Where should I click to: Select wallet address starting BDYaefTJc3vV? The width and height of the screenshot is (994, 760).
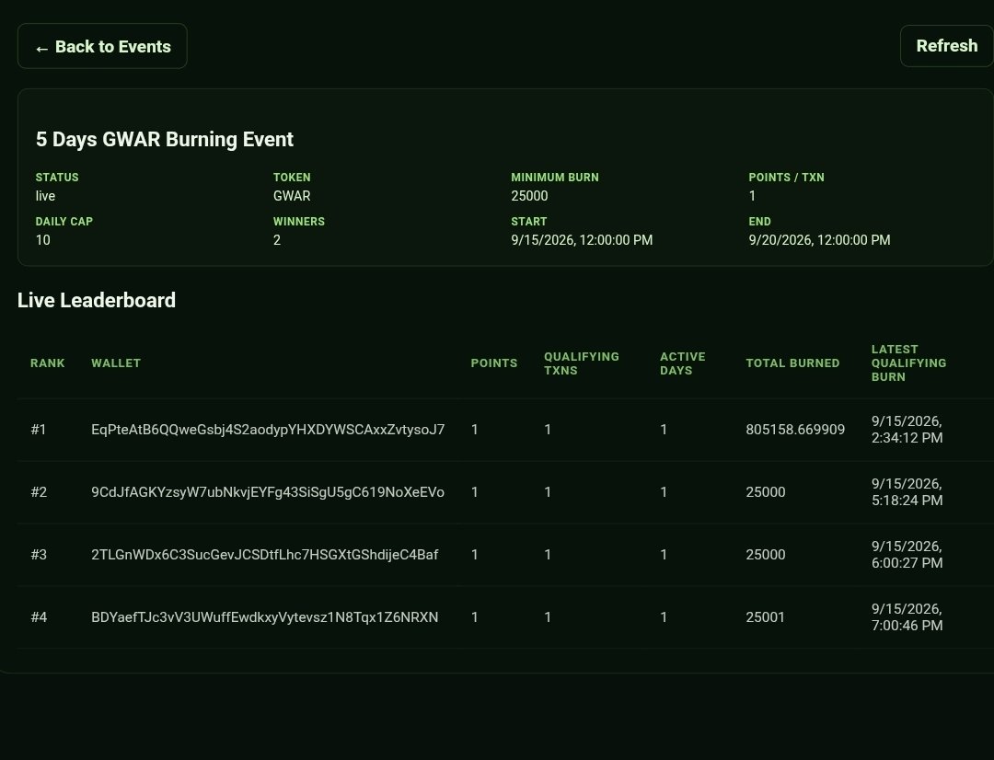(264, 617)
